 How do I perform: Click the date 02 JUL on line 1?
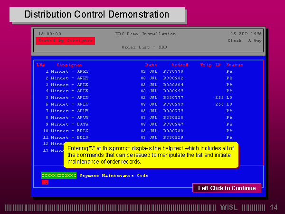pyautogui.click(x=149, y=71)
